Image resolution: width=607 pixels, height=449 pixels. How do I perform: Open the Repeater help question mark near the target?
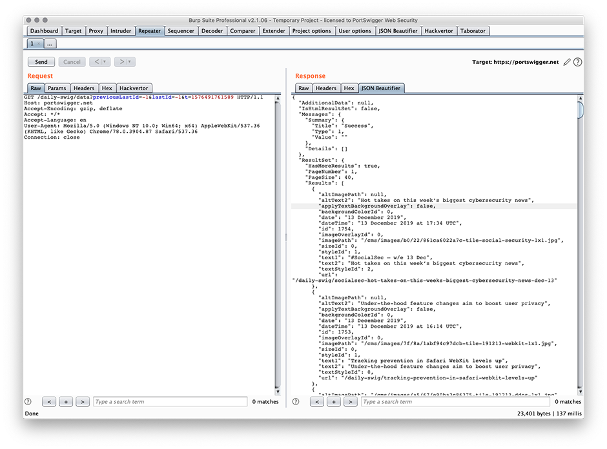(577, 62)
